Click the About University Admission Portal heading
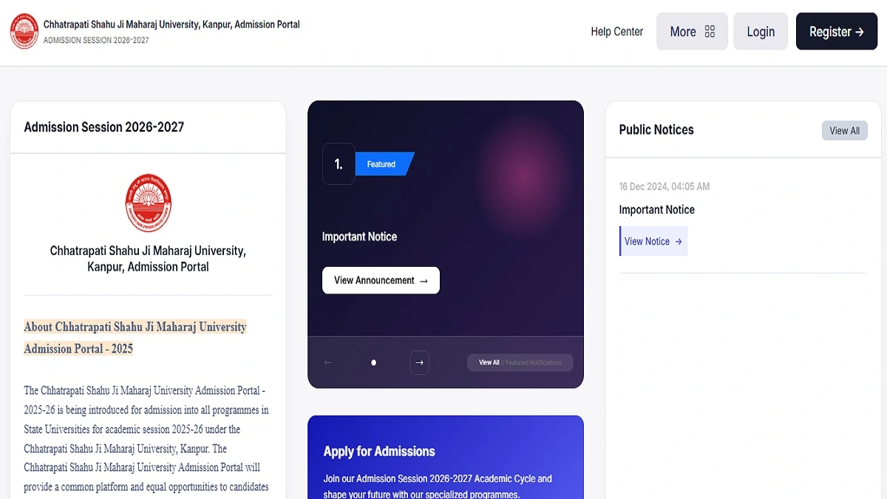887x499 pixels. [x=135, y=337]
